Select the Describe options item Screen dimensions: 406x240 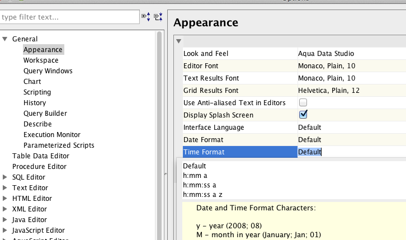click(x=37, y=124)
